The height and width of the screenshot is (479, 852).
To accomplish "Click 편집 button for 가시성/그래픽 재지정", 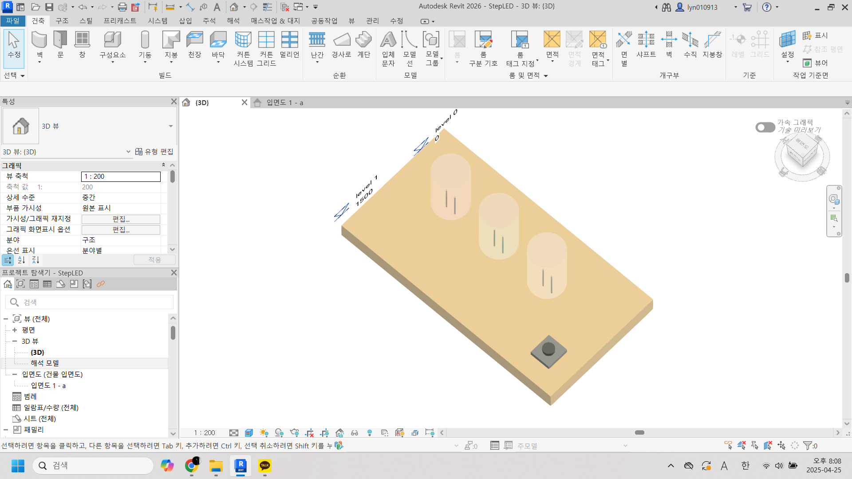I will pyautogui.click(x=121, y=219).
